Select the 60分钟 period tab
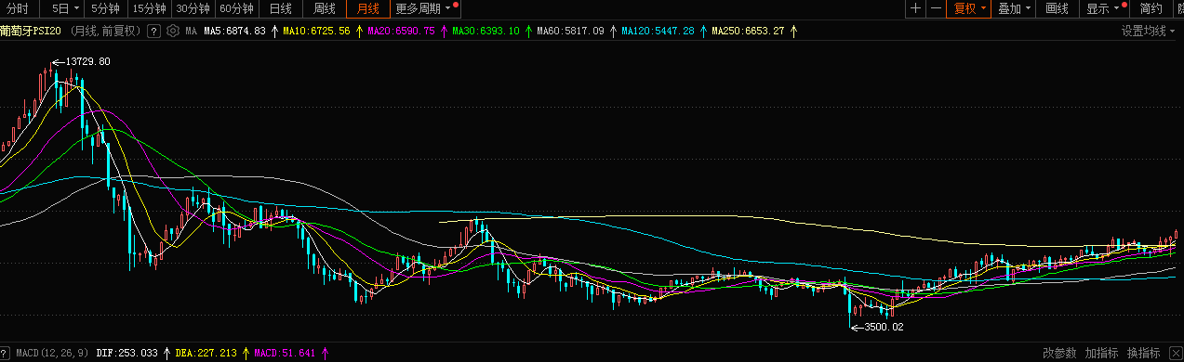This screenshot has height=362, width=1184. [237, 9]
